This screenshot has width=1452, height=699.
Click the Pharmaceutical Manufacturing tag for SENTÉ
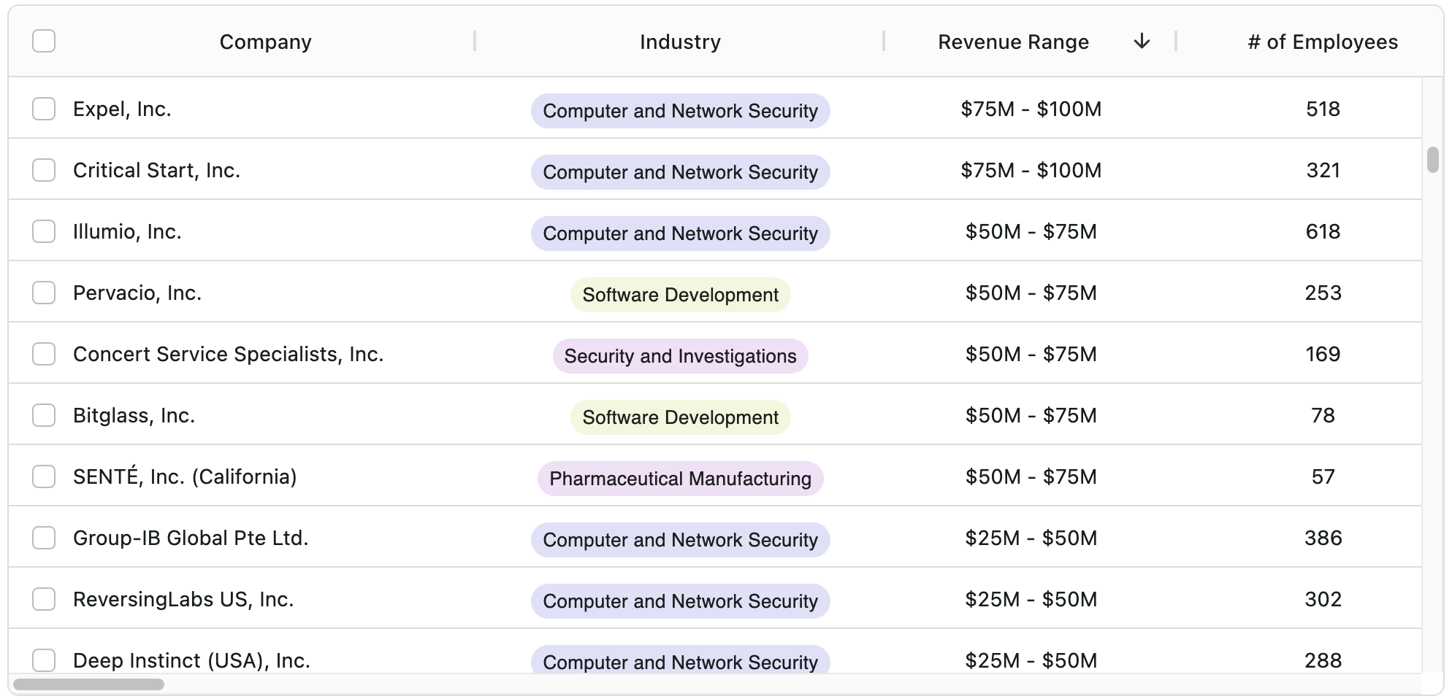tap(679, 479)
